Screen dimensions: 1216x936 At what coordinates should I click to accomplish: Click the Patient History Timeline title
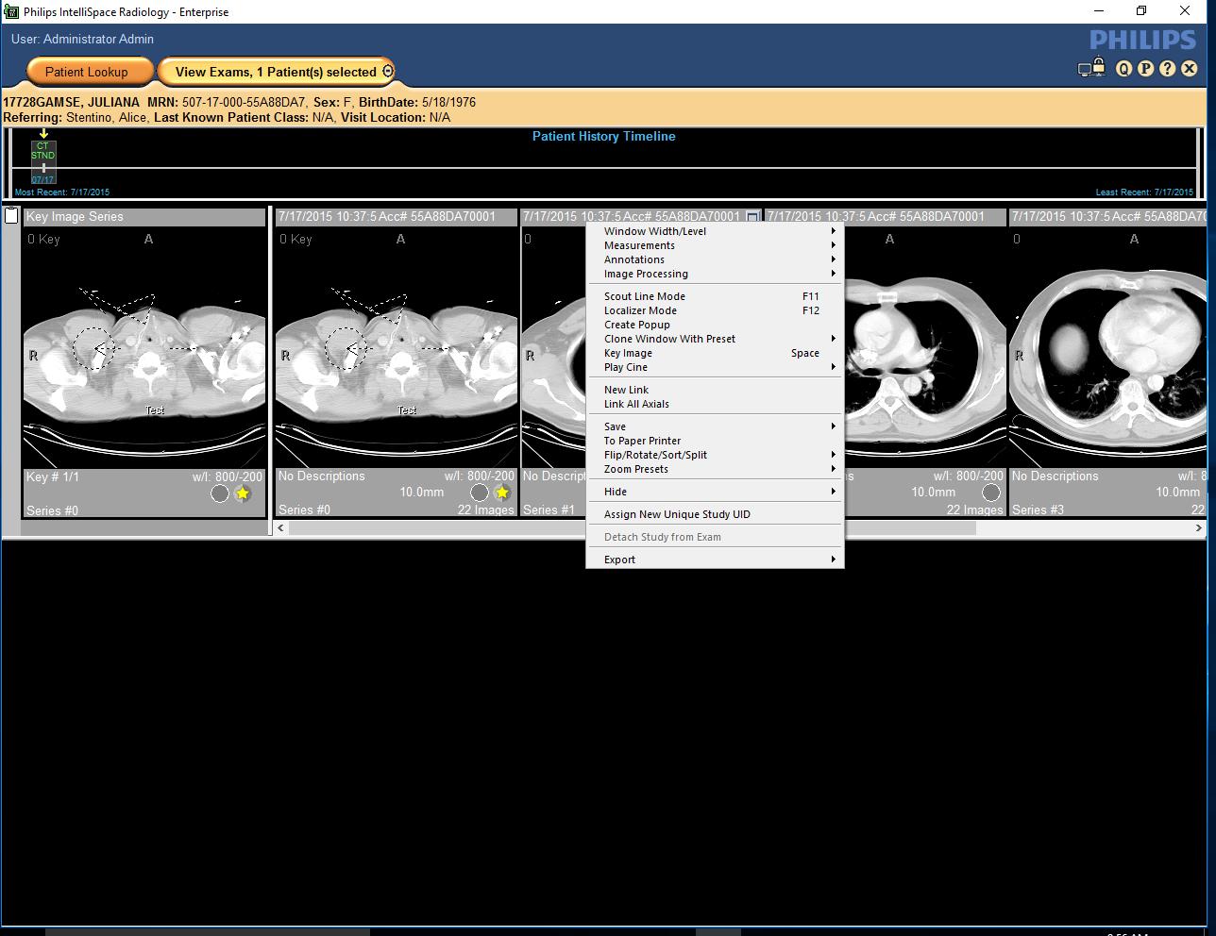pos(604,136)
